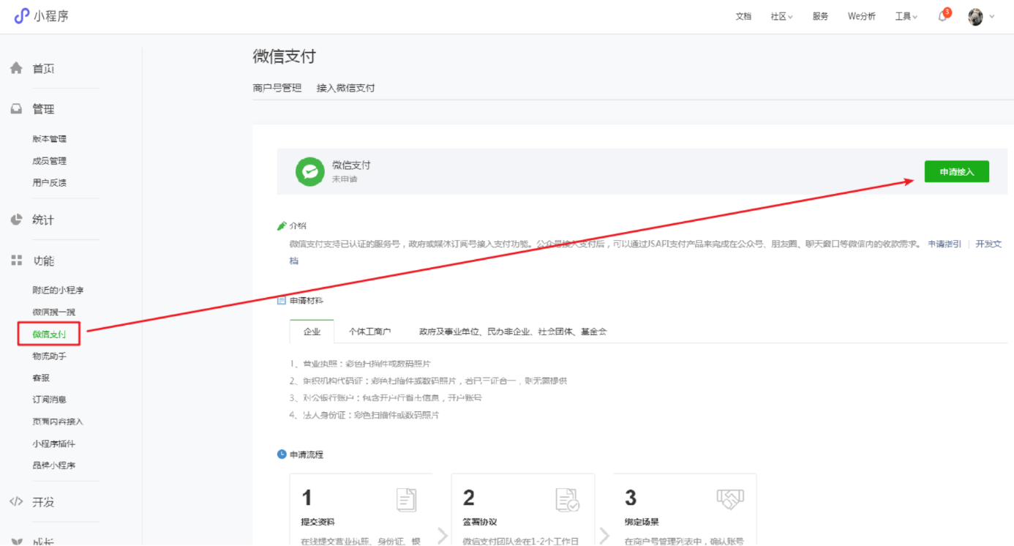Open We分析 in top navigation

coord(861,17)
